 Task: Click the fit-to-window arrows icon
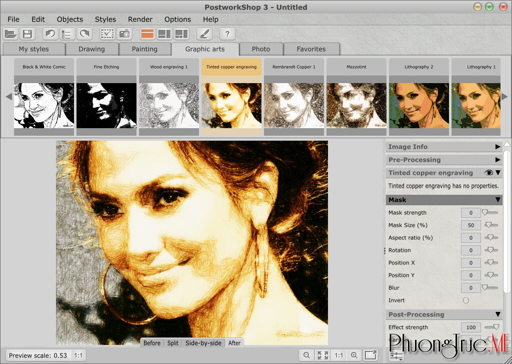pos(322,355)
